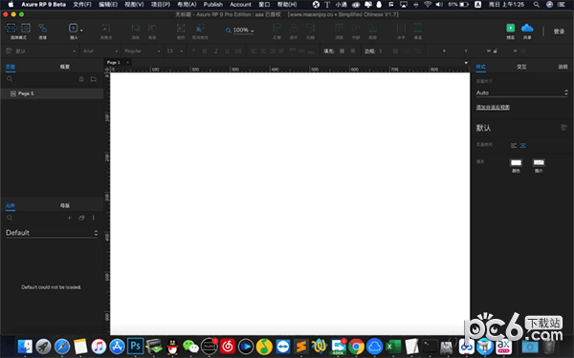Open the font size 13 dropdown
Viewport: 574px width, 358px height.
[x=175, y=51]
